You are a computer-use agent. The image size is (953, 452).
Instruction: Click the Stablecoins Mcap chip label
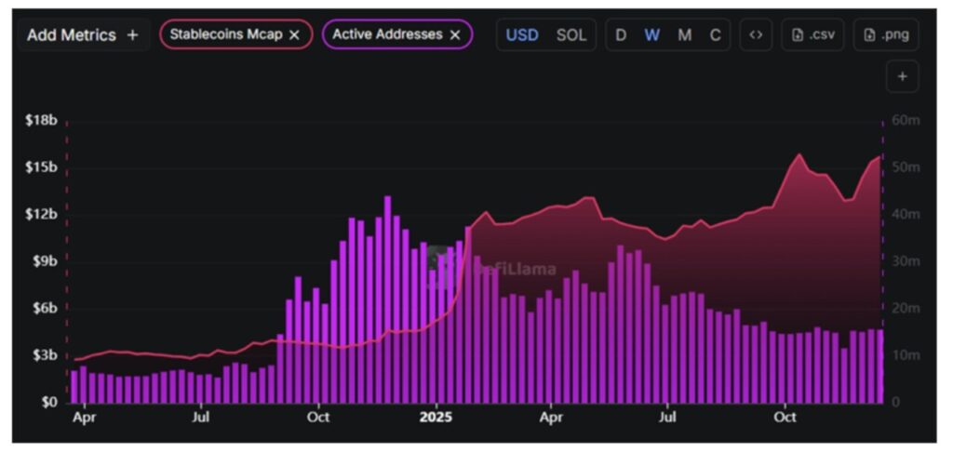pos(227,34)
